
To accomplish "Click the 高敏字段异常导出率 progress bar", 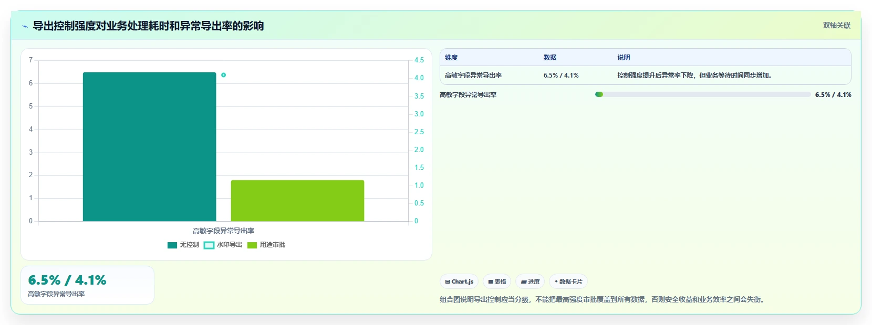I will click(703, 94).
